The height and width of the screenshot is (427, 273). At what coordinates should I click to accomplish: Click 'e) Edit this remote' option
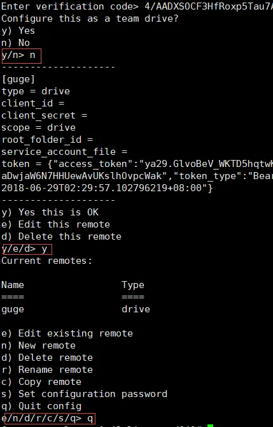pos(56,224)
